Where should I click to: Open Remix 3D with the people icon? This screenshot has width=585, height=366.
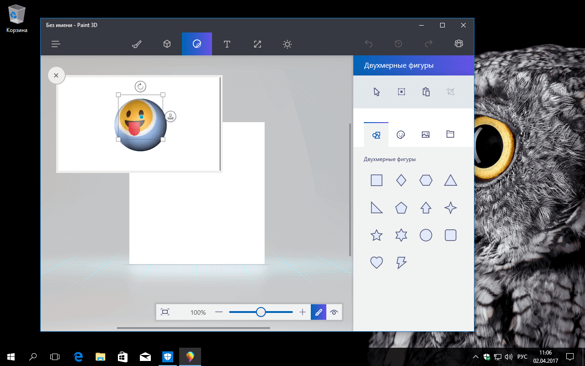coord(459,43)
